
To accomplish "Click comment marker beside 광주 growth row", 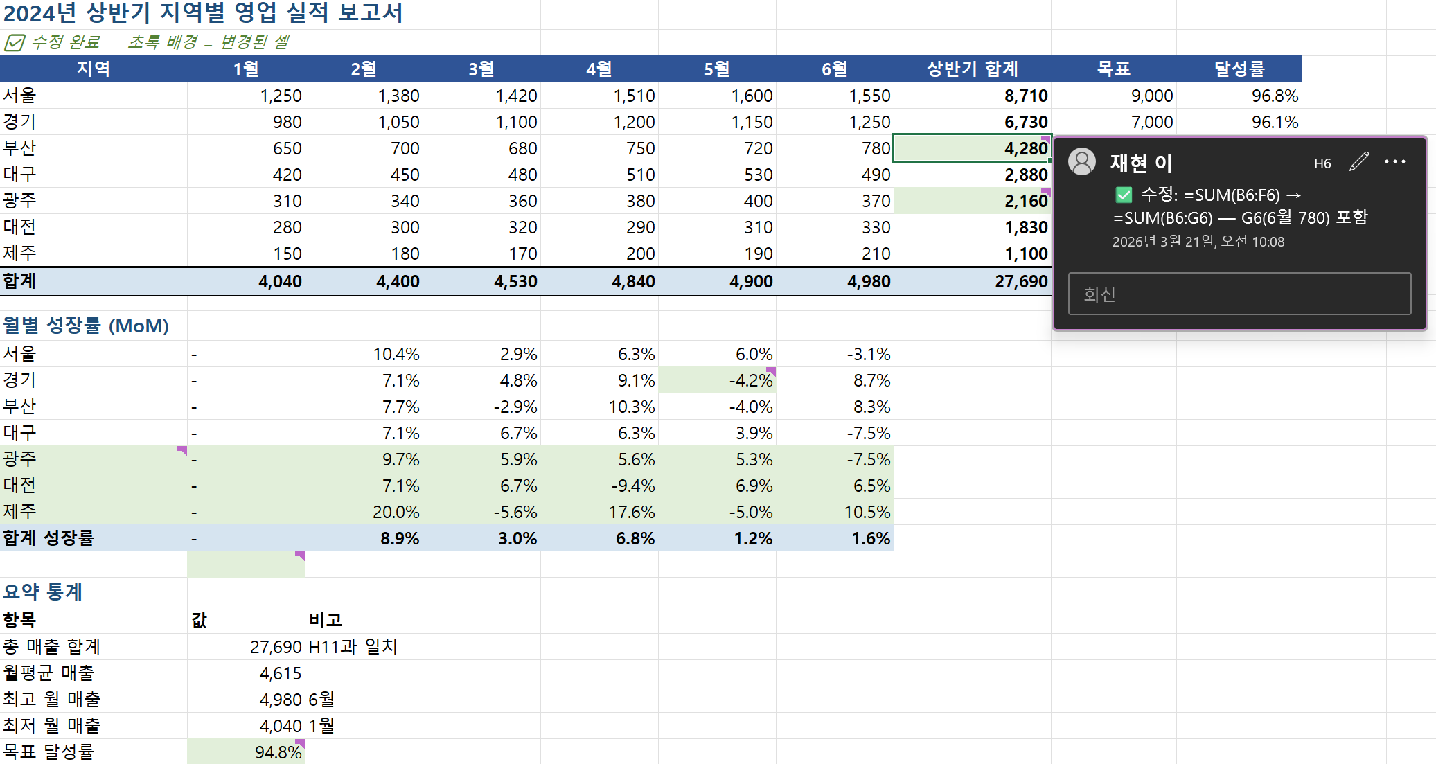I will 182,450.
